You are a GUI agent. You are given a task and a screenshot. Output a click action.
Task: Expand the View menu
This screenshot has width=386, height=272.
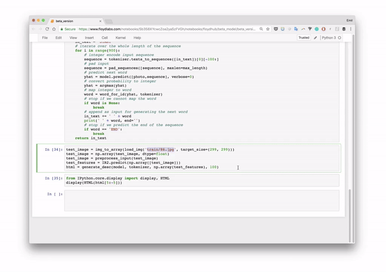73,38
